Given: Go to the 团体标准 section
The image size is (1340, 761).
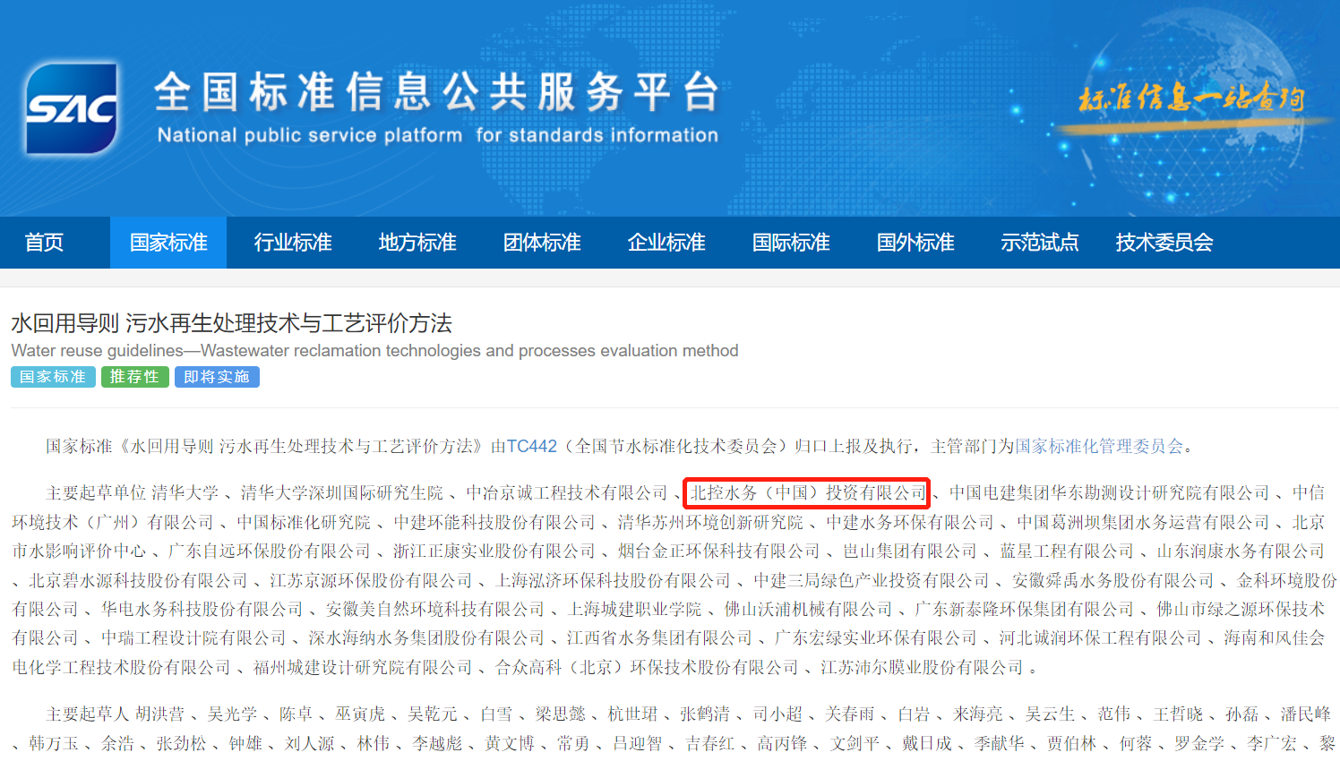Looking at the screenshot, I should (542, 243).
